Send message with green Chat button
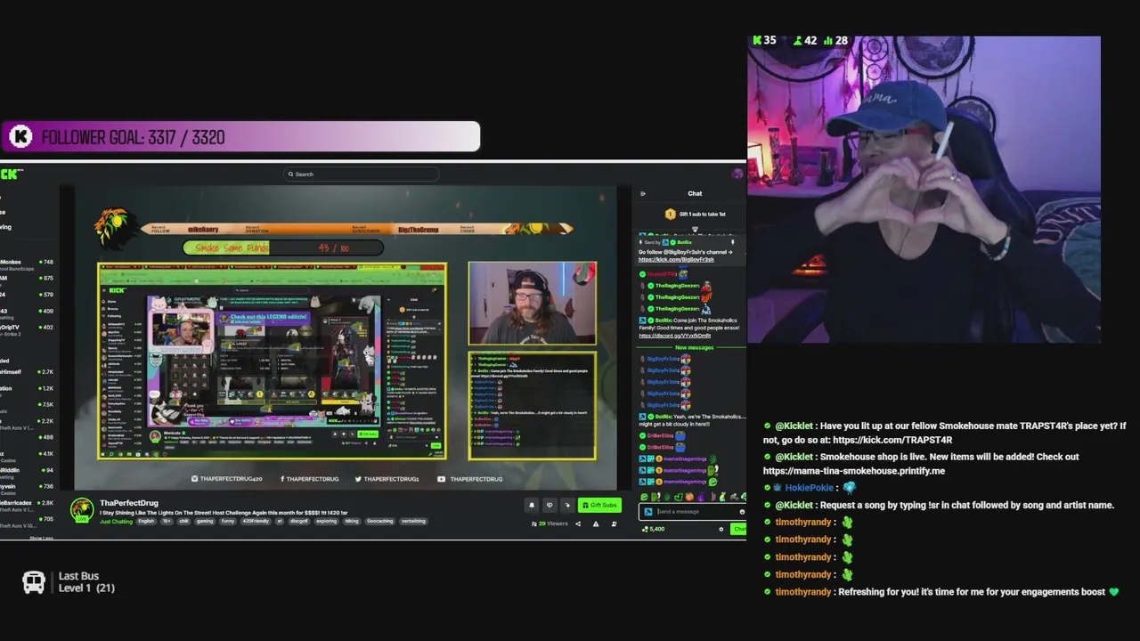This screenshot has height=641, width=1140. tap(738, 529)
